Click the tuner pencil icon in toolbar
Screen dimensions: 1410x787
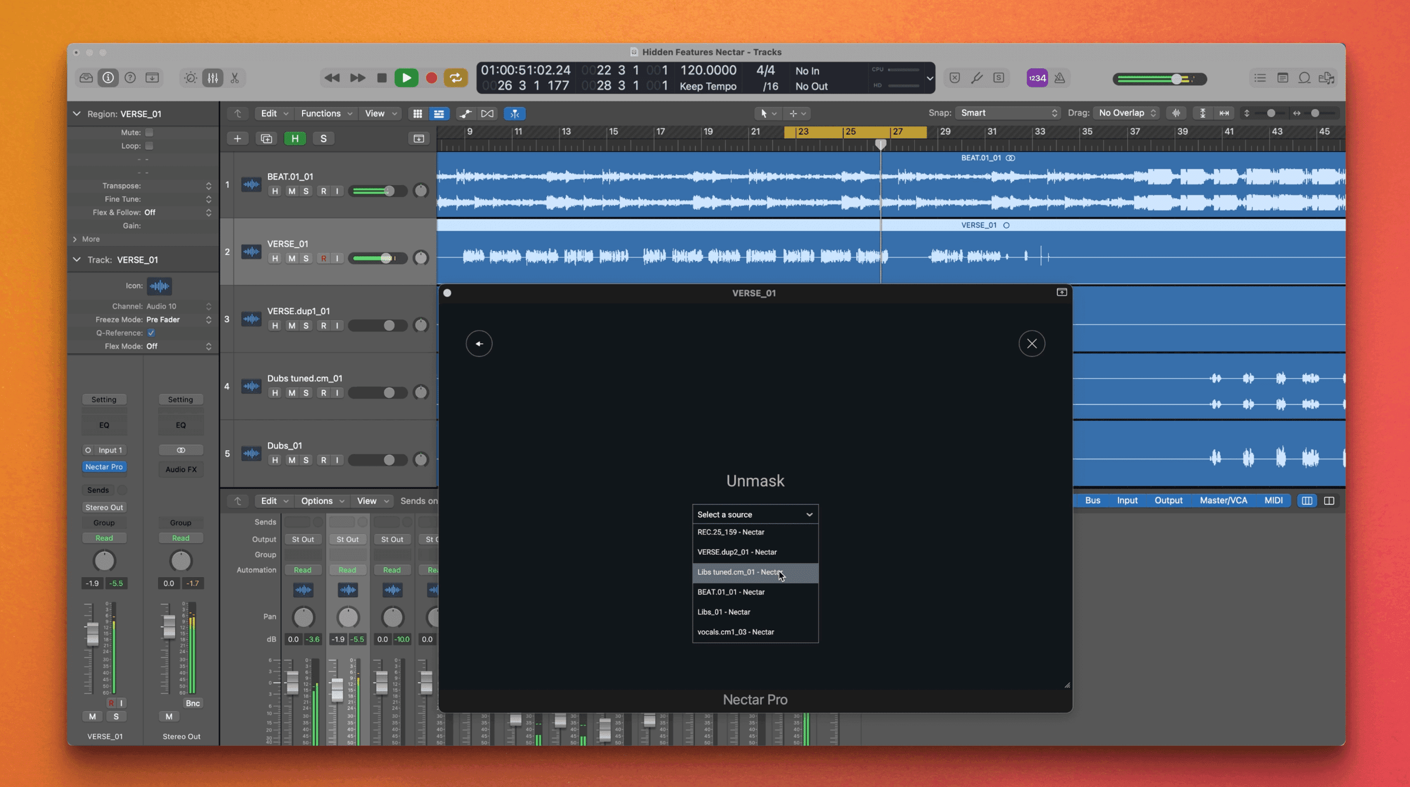tap(976, 78)
